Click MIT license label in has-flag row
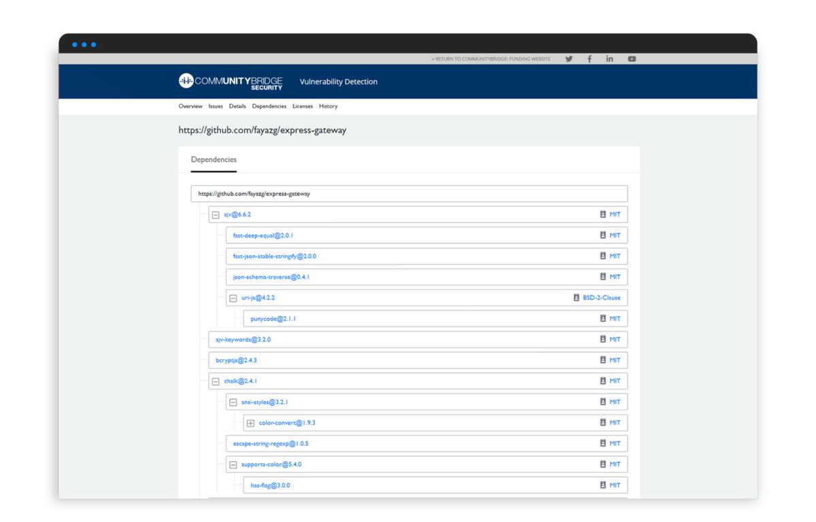This screenshot has height=522, width=816. pyautogui.click(x=615, y=485)
